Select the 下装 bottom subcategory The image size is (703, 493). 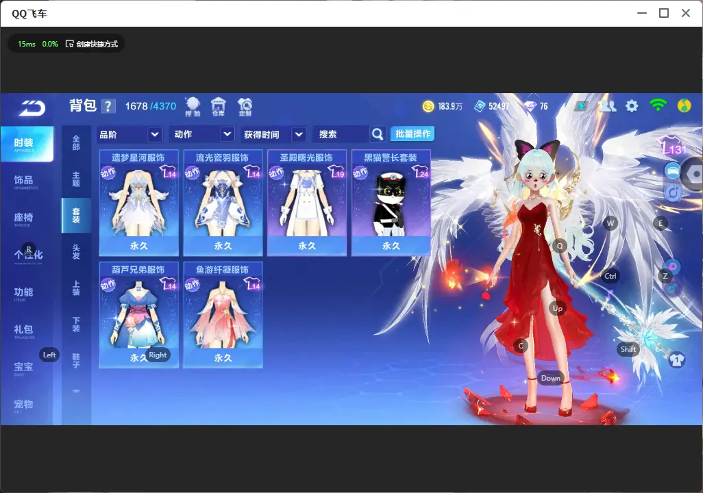pos(76,325)
